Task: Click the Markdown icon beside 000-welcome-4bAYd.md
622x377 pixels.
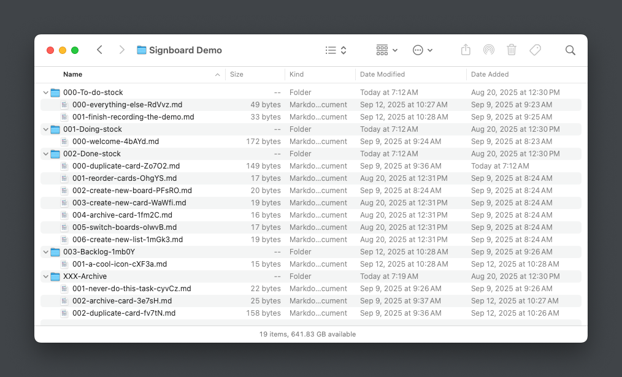Action: [64, 141]
